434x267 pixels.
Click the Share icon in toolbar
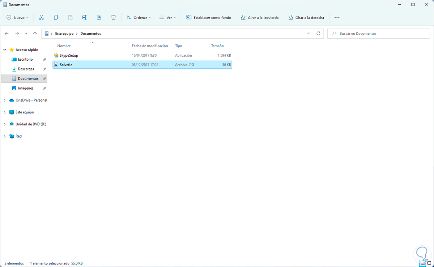click(x=99, y=17)
